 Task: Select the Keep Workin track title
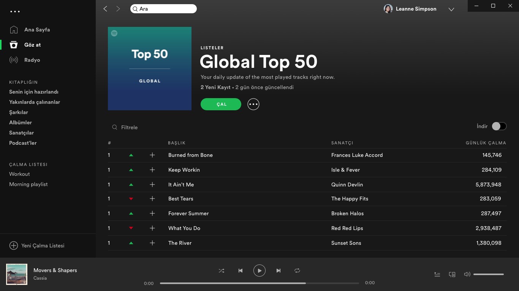coord(184,170)
